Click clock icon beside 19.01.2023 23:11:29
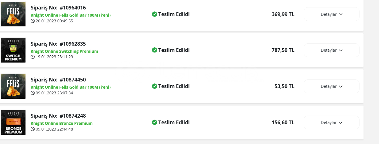Screen dimensions: 379x144 tap(33, 57)
